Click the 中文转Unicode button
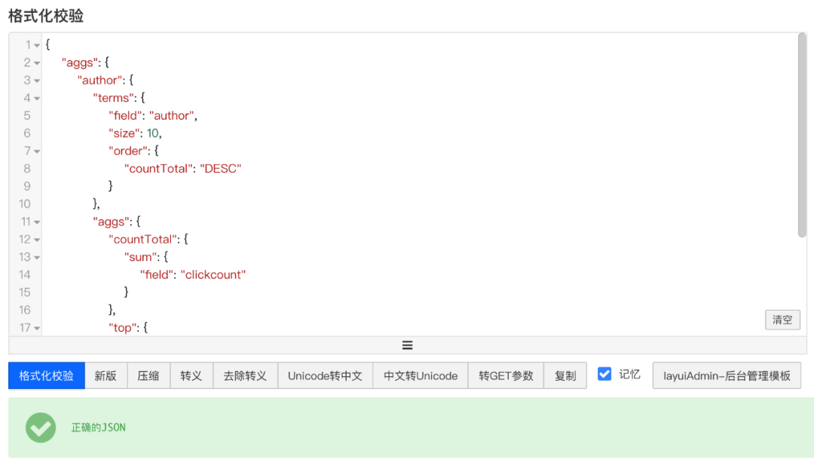The height and width of the screenshot is (466, 814). point(421,376)
